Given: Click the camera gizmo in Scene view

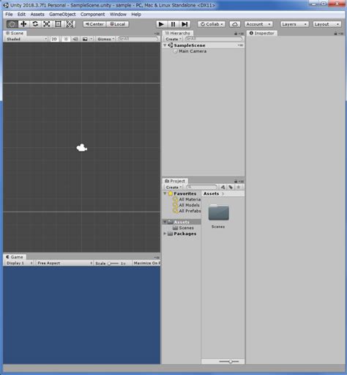Looking at the screenshot, I should (x=81, y=147).
